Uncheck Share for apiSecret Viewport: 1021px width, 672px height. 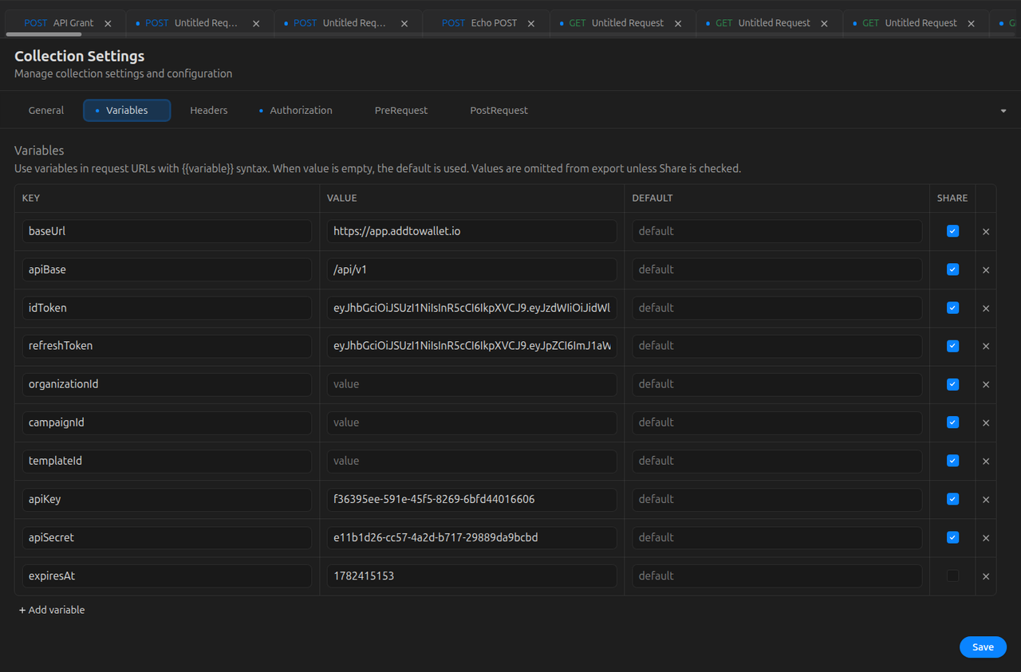click(x=952, y=537)
